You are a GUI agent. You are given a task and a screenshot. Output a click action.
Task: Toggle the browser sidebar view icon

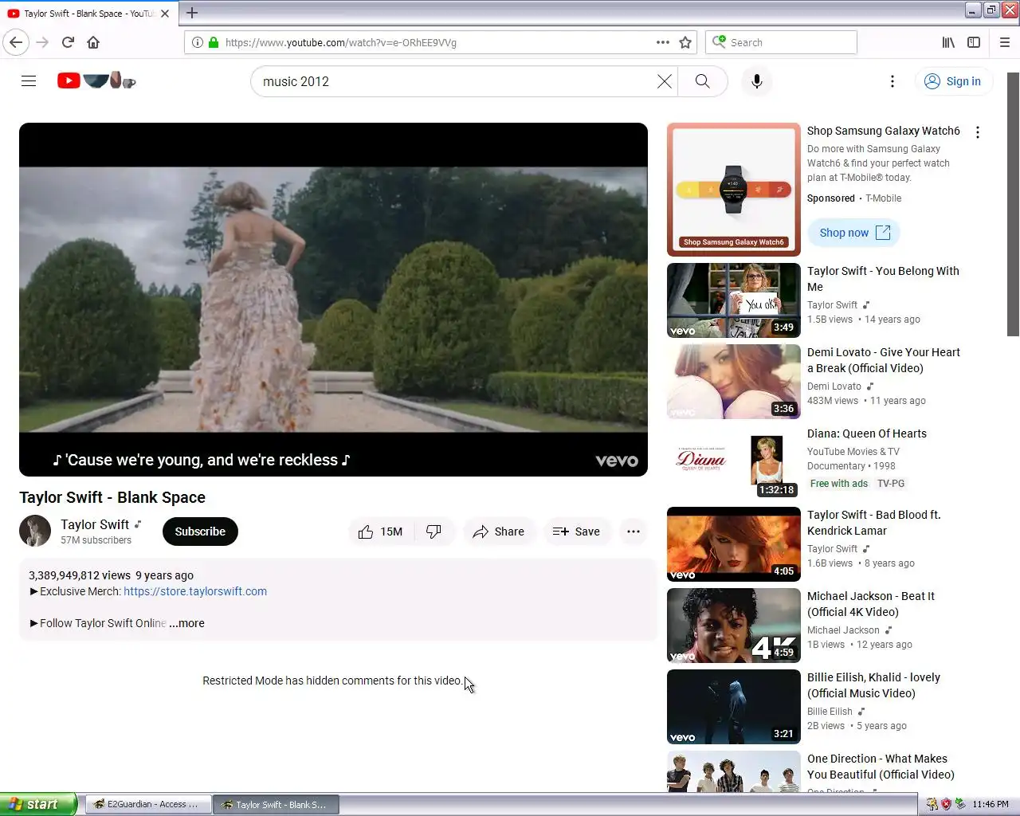[x=974, y=42]
